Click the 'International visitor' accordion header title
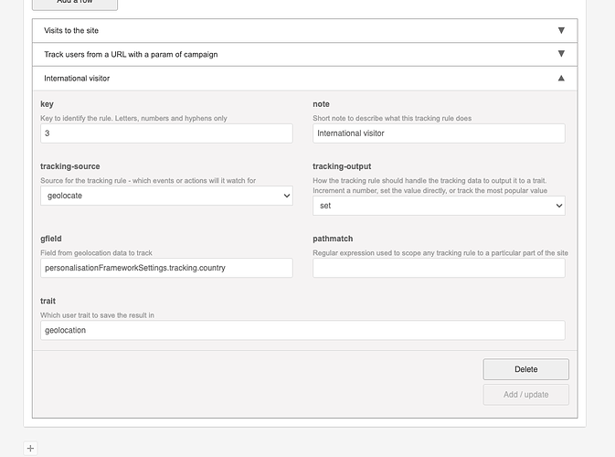615x457 pixels. [77, 79]
